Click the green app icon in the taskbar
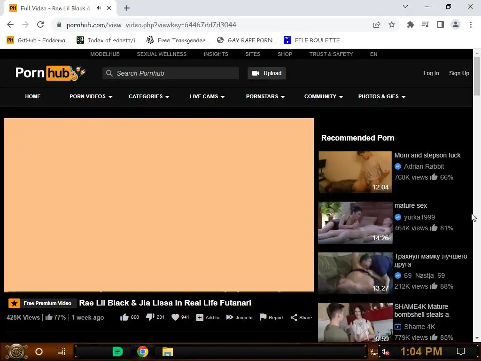The height and width of the screenshot is (361, 481). coord(117,352)
